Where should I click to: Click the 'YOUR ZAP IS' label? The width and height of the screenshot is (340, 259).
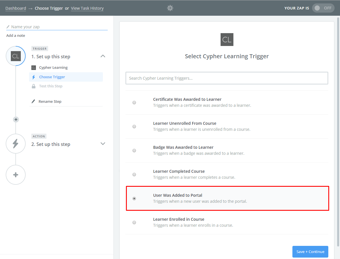tap(297, 8)
